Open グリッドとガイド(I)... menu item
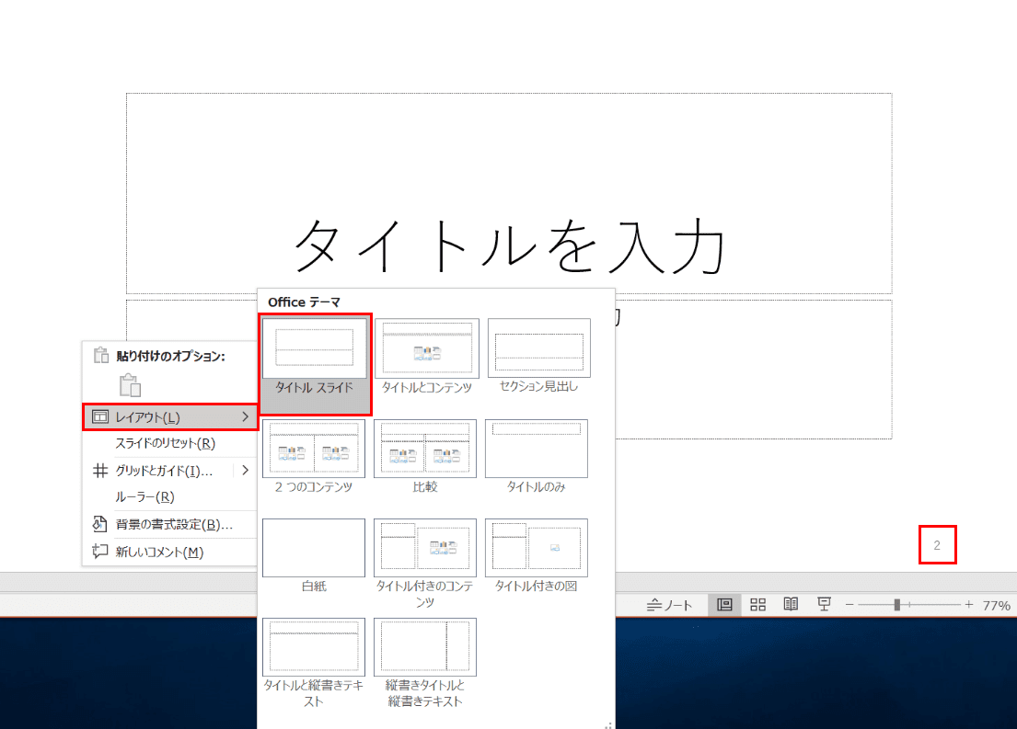1017x729 pixels. [164, 471]
